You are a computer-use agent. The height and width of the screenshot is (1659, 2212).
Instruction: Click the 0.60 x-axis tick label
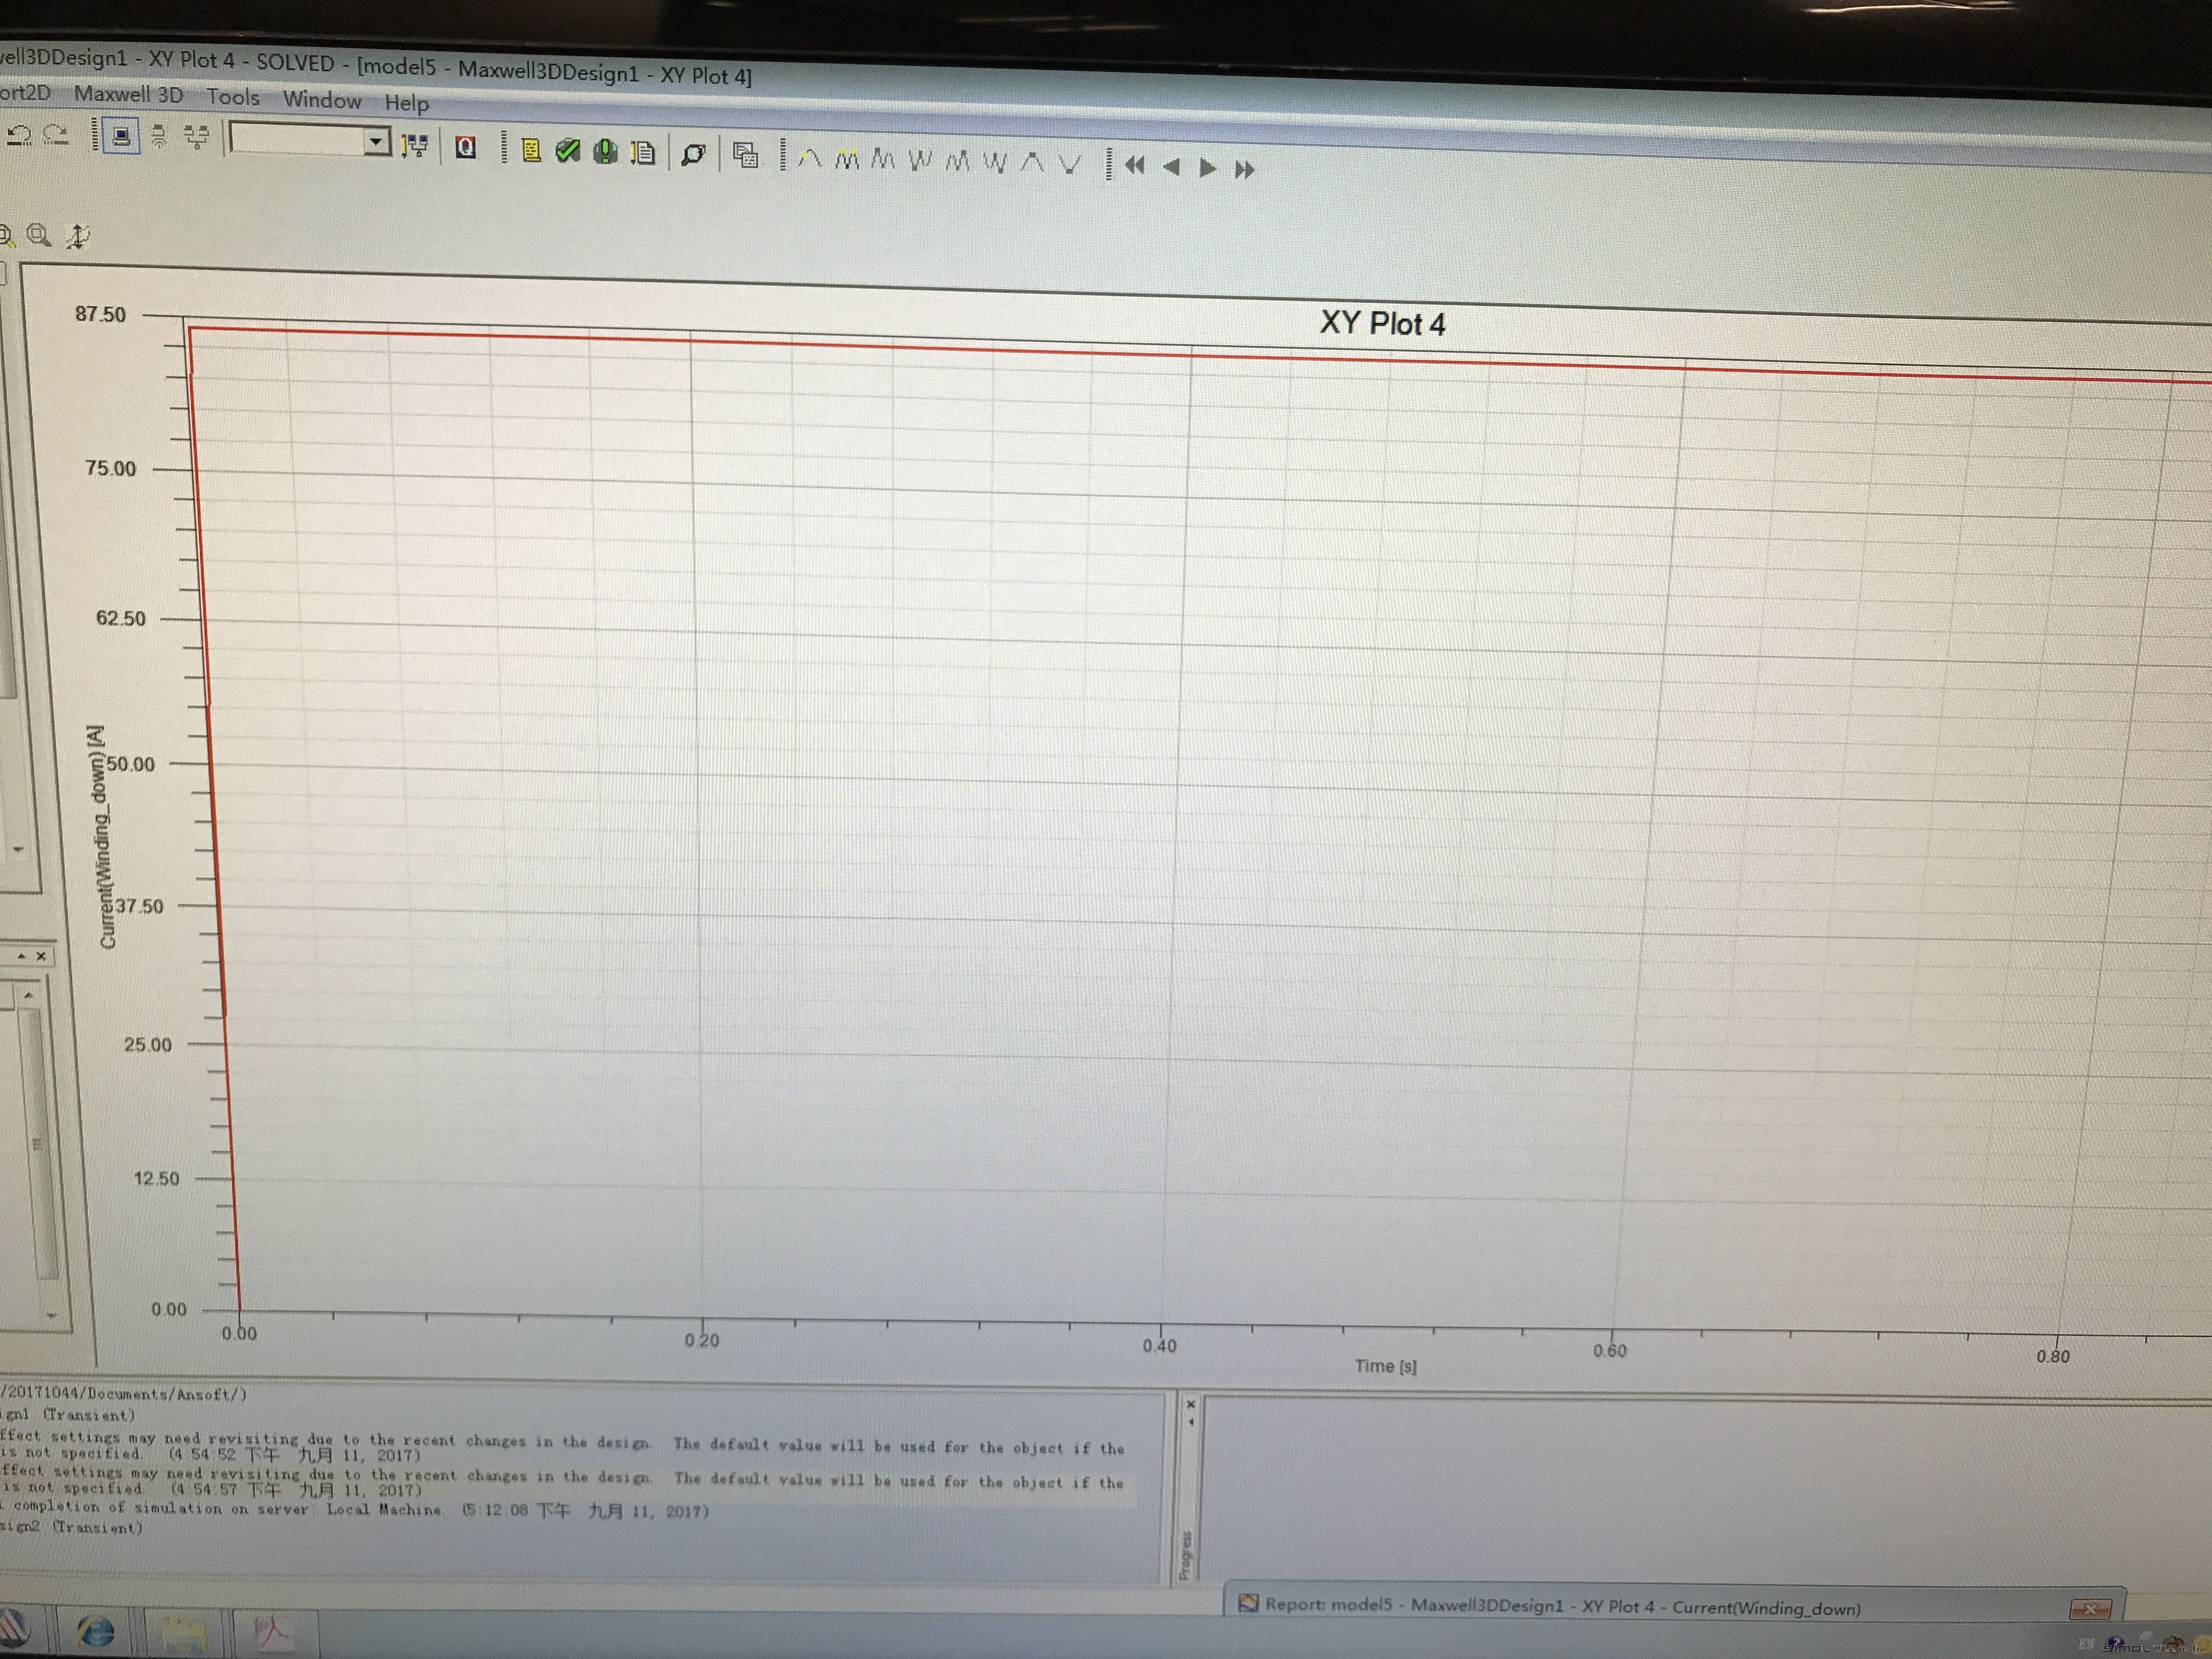coord(1609,1351)
